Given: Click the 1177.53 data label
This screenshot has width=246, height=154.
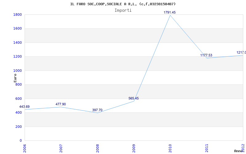Looking at the screenshot, I should (x=206, y=55).
